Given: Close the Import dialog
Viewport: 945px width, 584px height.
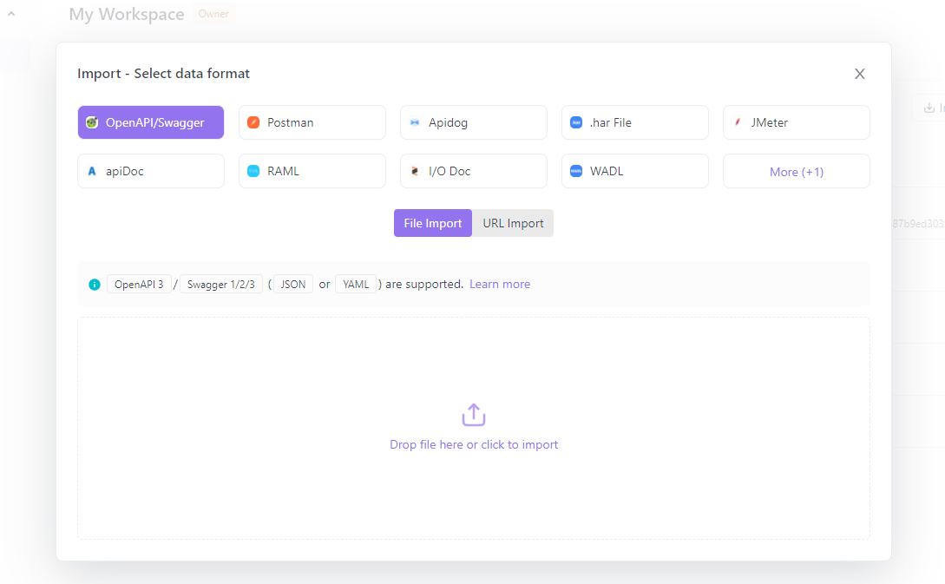Looking at the screenshot, I should 859,74.
